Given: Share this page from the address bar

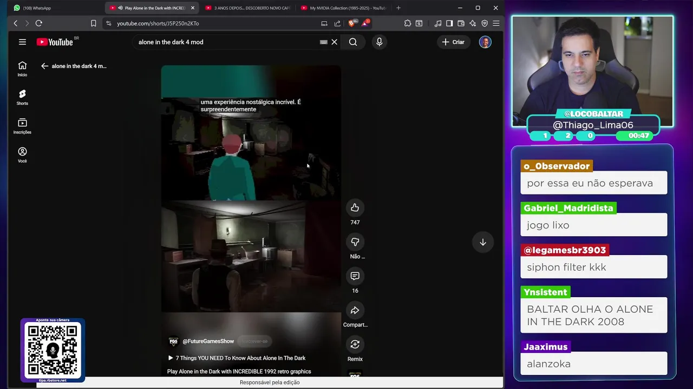Looking at the screenshot, I should [337, 23].
